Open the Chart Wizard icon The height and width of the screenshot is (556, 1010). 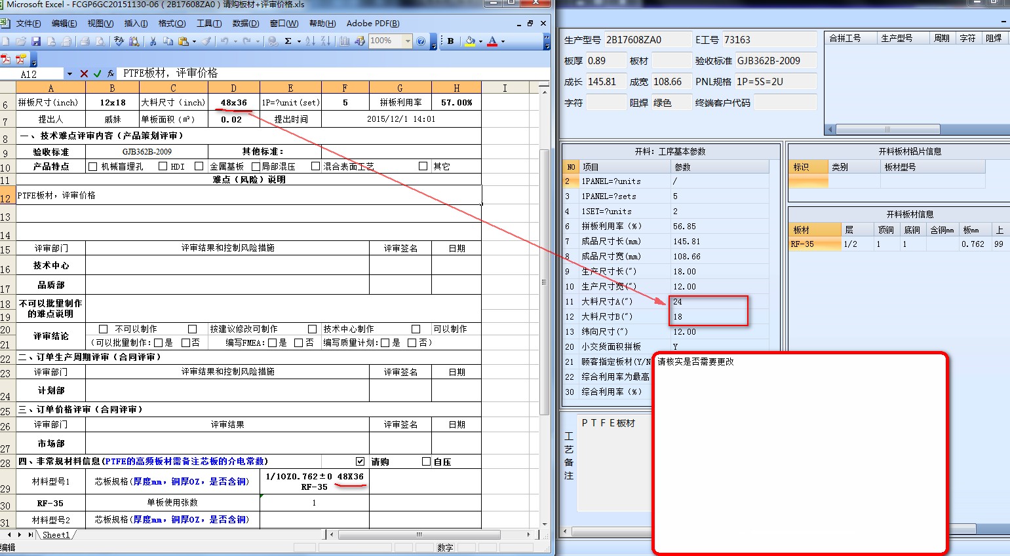(345, 41)
